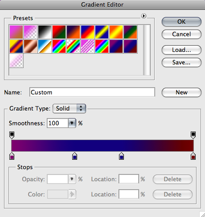This screenshot has width=205, height=217.
Task: Select the right opacity stop above the gradient bar
Action: pos(193,135)
